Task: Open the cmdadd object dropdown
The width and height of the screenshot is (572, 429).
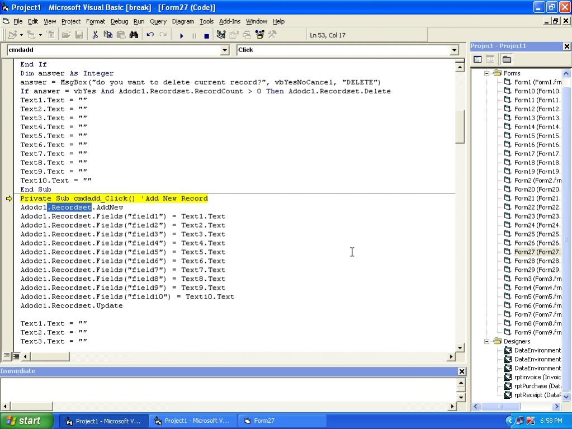Action: pyautogui.click(x=225, y=50)
